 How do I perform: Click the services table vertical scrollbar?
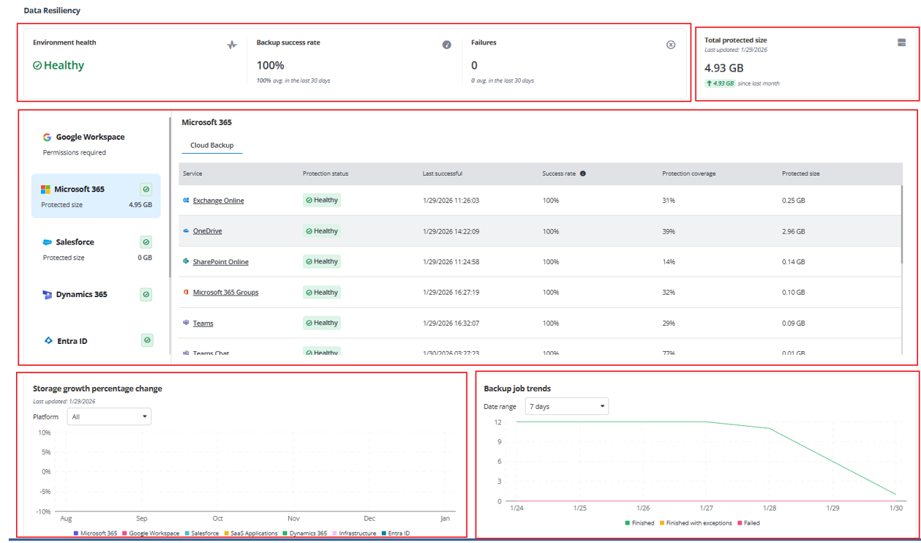point(902,223)
